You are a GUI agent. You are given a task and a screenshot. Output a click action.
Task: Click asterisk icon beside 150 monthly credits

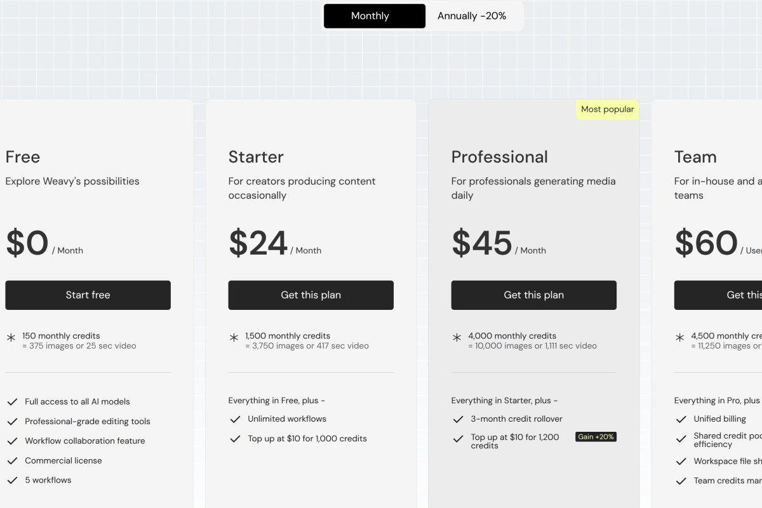(x=11, y=338)
